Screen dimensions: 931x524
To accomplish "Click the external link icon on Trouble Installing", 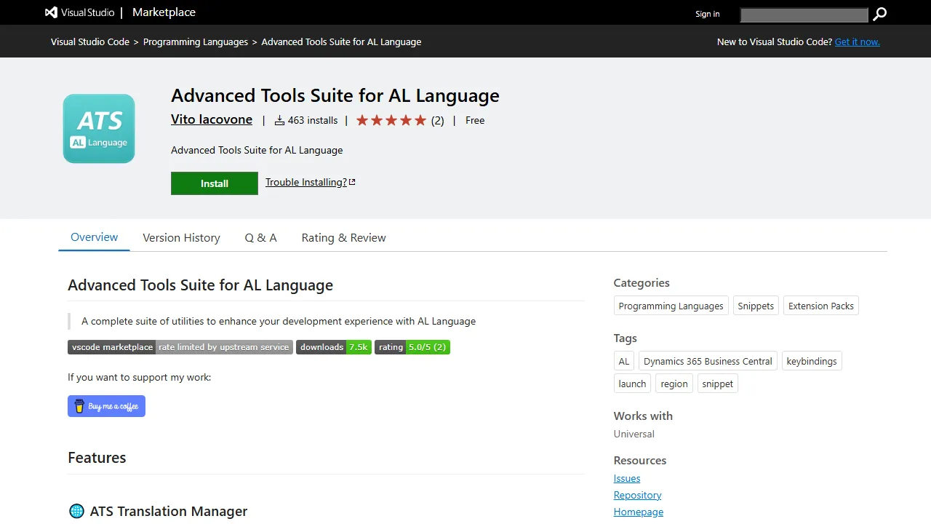I will [x=351, y=181].
